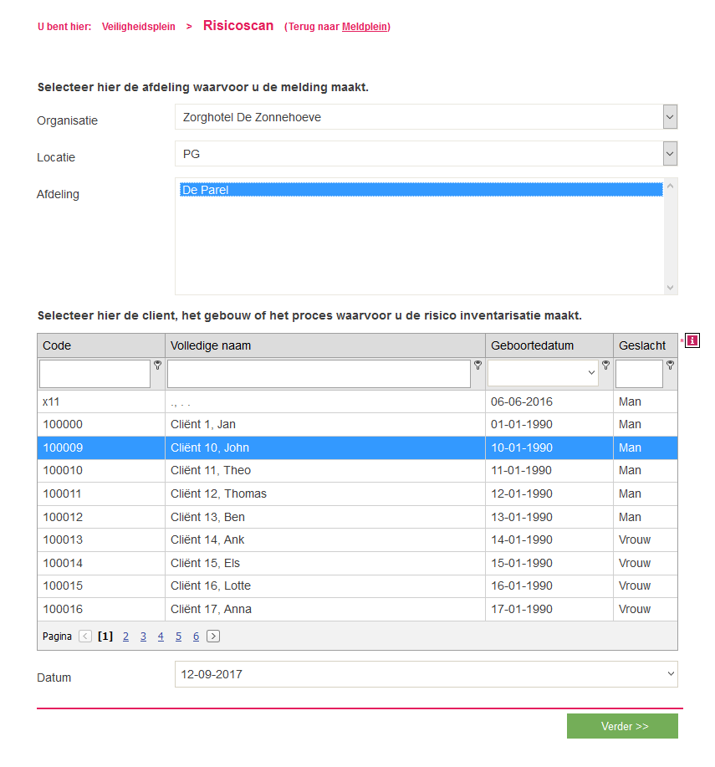Click the previous page arrow button
This screenshot has height=767, width=715.
85,637
